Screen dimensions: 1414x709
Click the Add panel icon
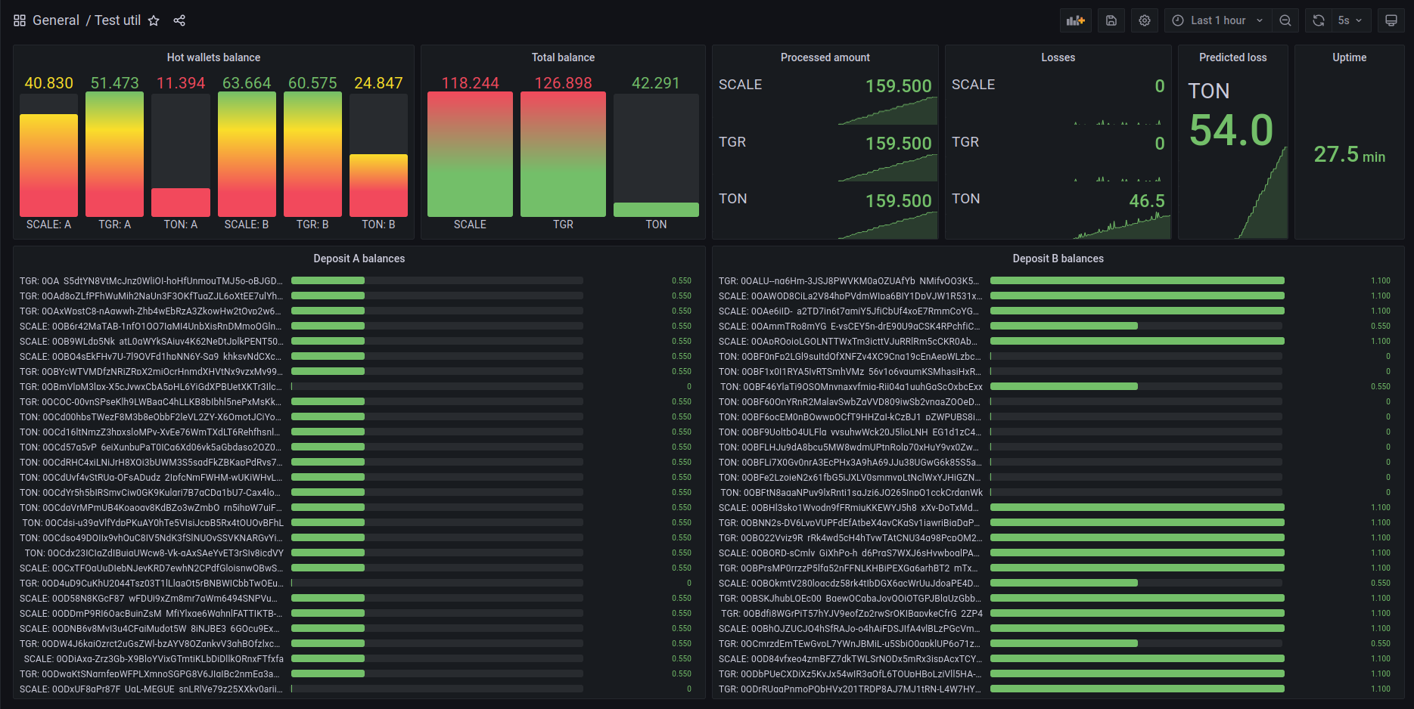pos(1076,20)
